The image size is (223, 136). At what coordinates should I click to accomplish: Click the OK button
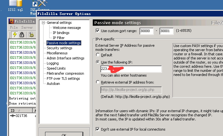64,134
